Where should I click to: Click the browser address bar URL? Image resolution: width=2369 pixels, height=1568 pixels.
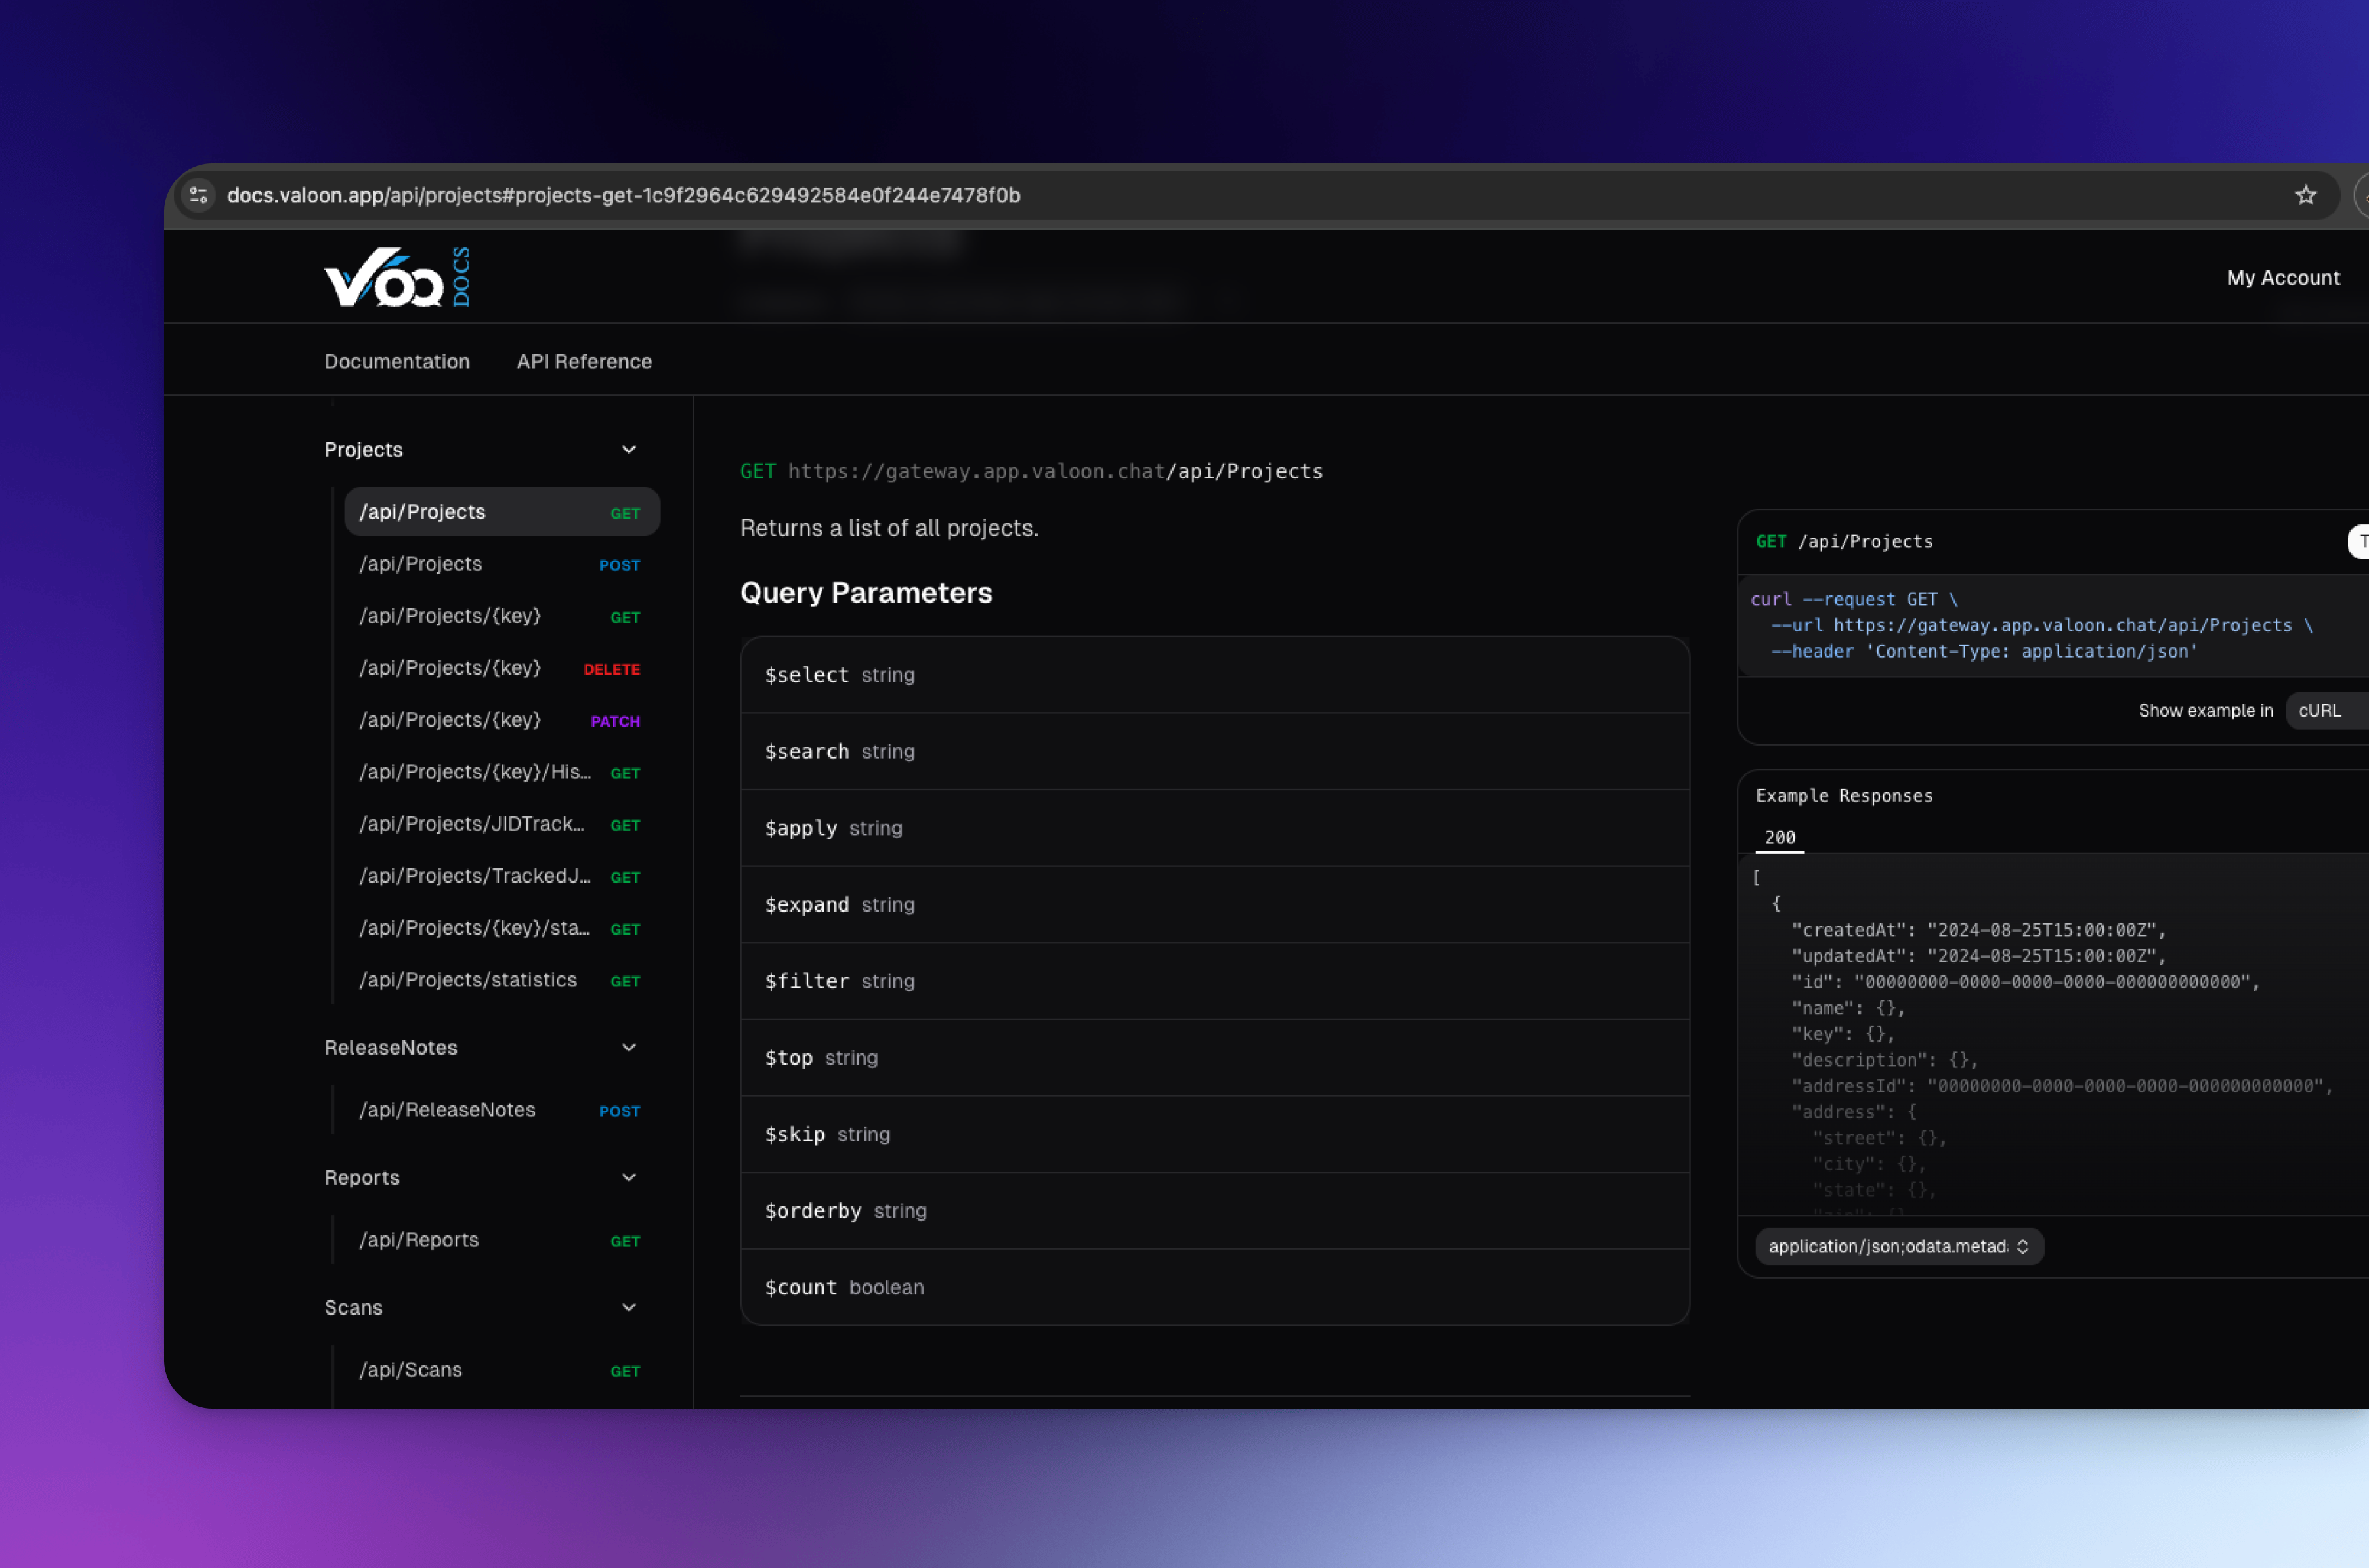pyautogui.click(x=623, y=195)
